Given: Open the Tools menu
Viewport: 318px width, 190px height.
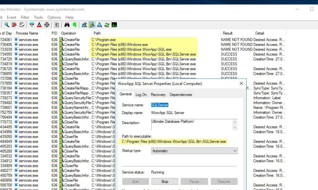Looking at the screenshot, I should pyautogui.click(x=38, y=17).
